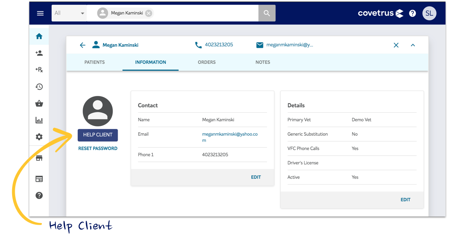
Task: Open settings gear in sidebar
Action: tap(39, 137)
